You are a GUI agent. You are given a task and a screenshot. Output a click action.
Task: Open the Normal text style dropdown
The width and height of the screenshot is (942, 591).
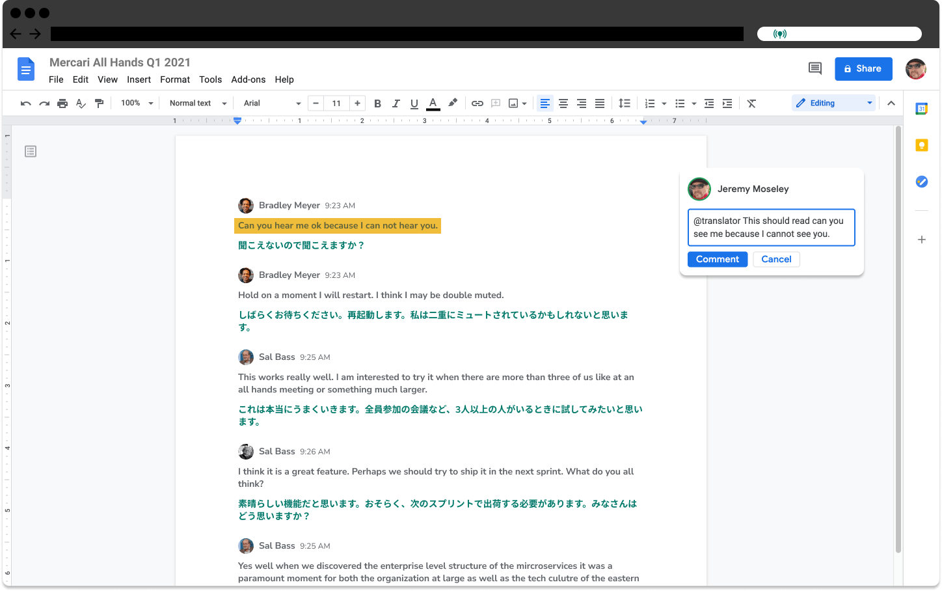coord(198,103)
